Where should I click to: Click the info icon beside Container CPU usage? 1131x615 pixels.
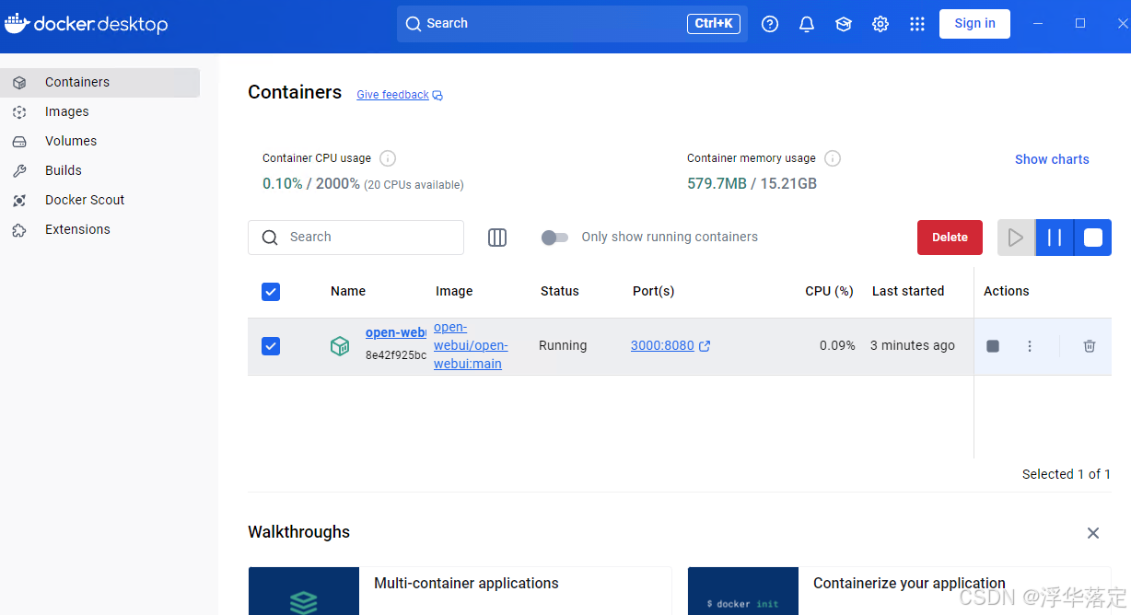tap(388, 158)
